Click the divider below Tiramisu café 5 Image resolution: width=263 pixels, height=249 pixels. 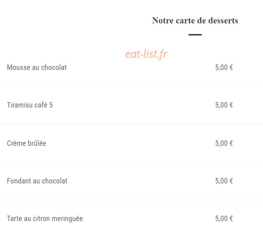(x=131, y=124)
